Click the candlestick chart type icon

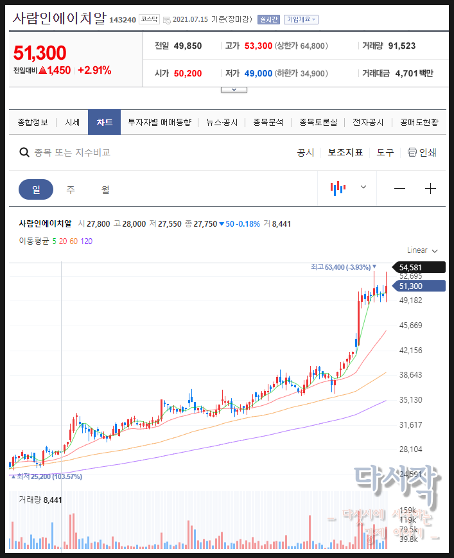tap(338, 188)
